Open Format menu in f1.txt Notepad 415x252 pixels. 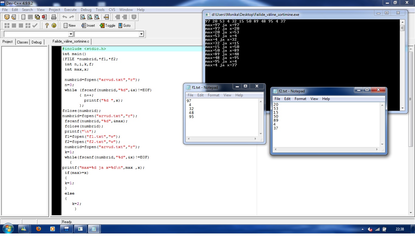click(213, 95)
